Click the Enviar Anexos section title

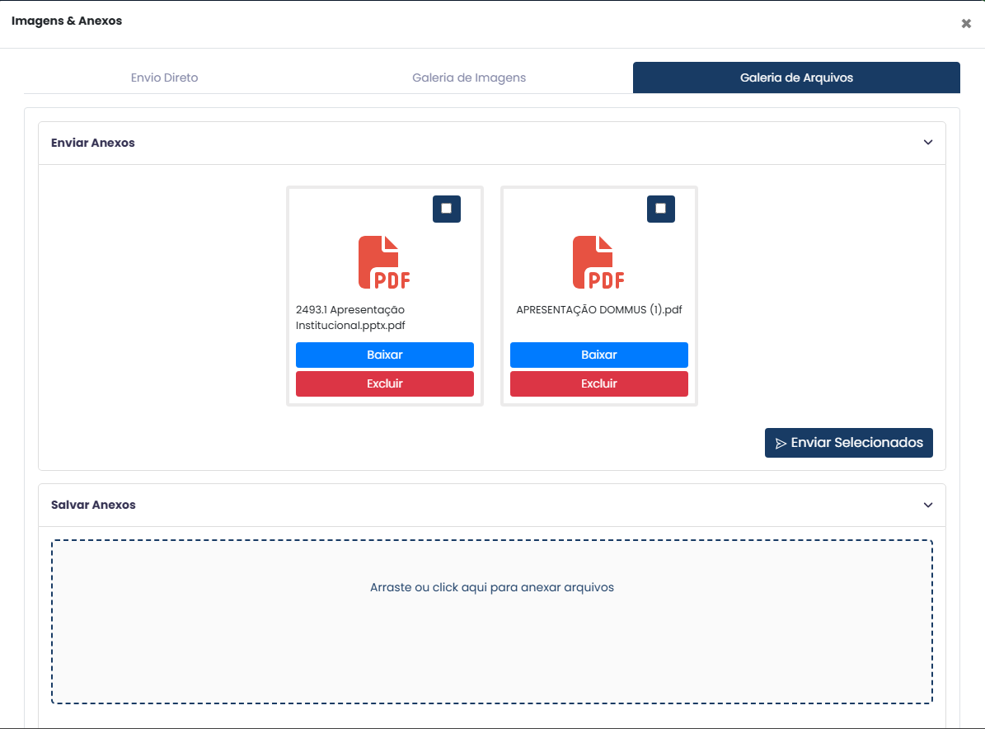click(x=93, y=143)
